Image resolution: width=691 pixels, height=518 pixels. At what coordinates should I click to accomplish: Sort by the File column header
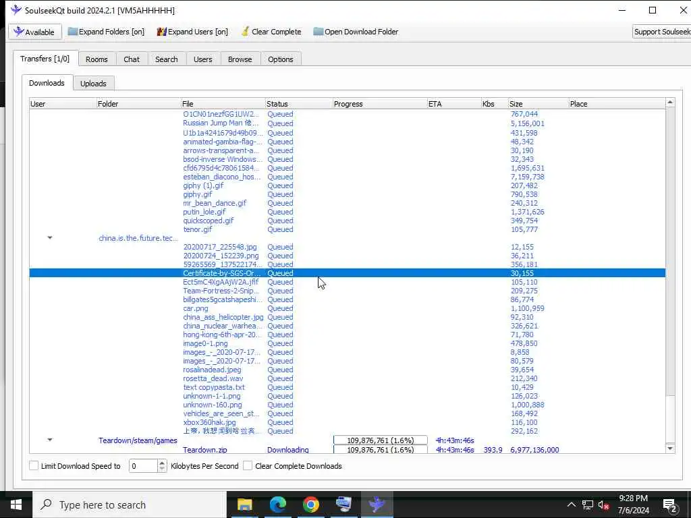click(x=223, y=104)
